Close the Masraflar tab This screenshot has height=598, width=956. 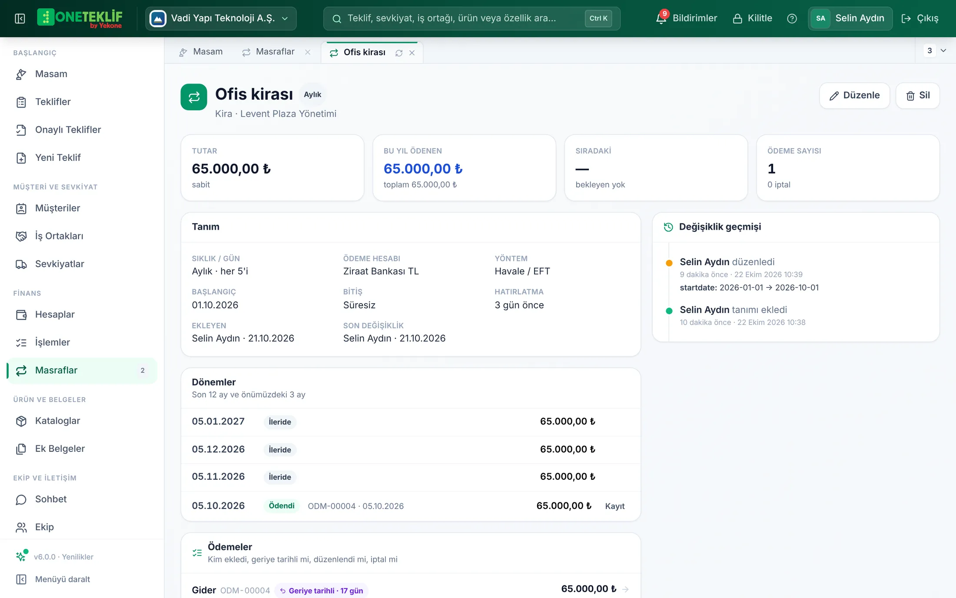[308, 52]
